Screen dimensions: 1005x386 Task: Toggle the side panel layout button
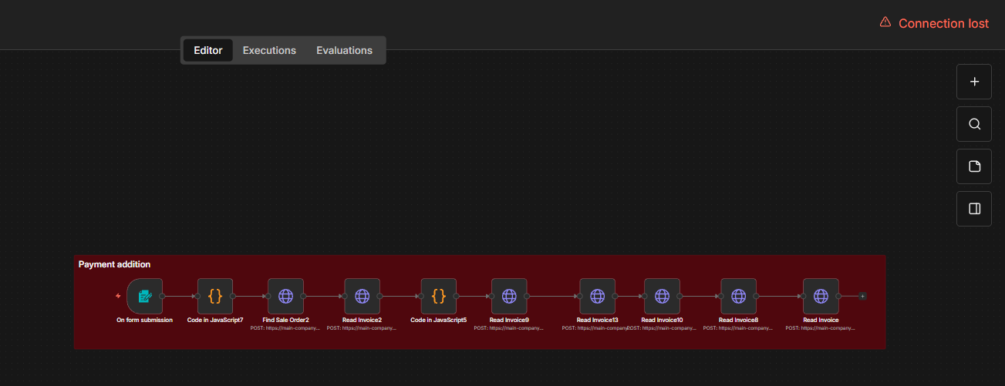(974, 209)
